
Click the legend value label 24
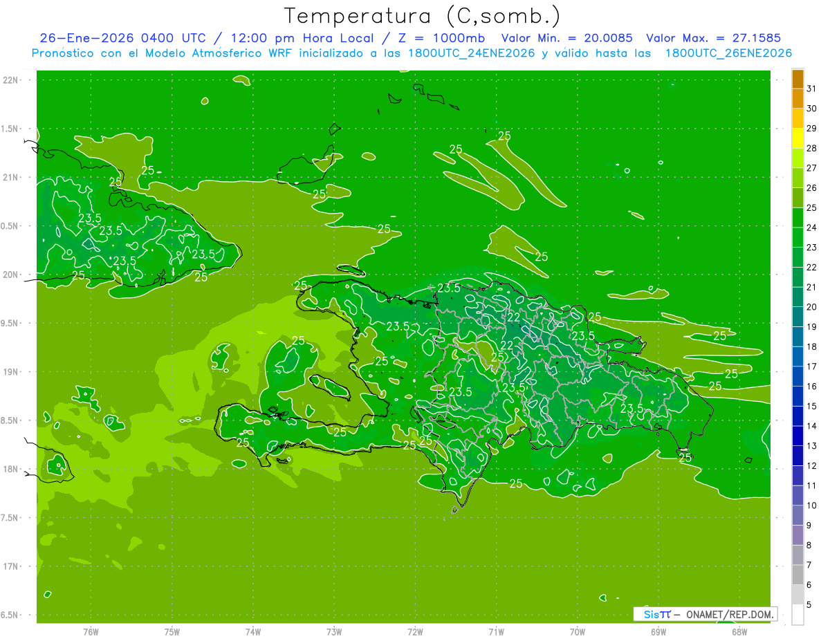(x=811, y=227)
